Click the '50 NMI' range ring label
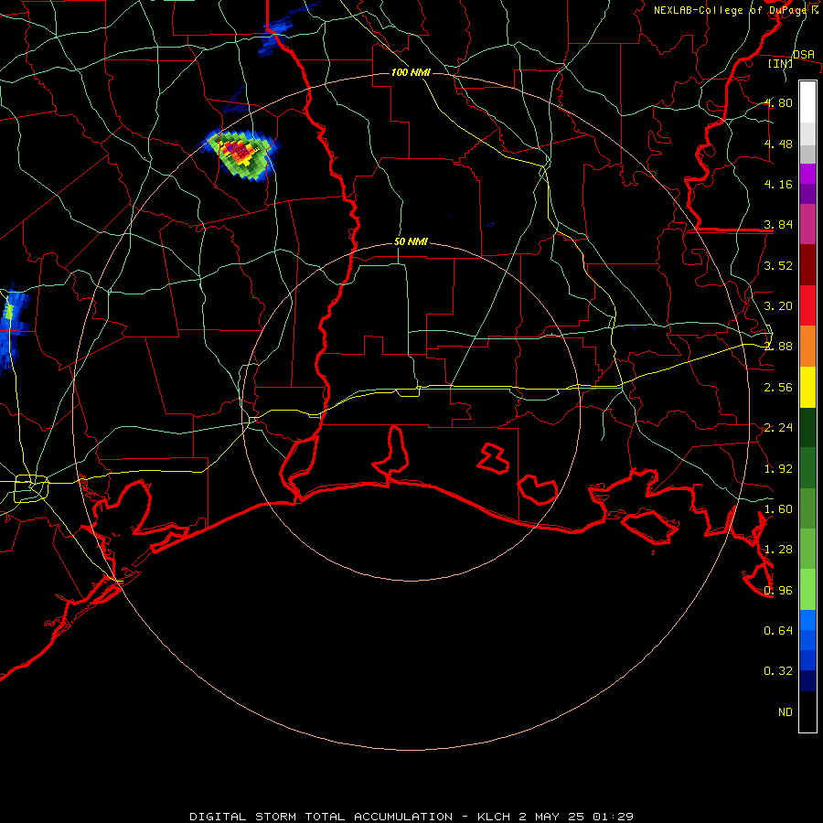This screenshot has width=823, height=823. [x=411, y=241]
